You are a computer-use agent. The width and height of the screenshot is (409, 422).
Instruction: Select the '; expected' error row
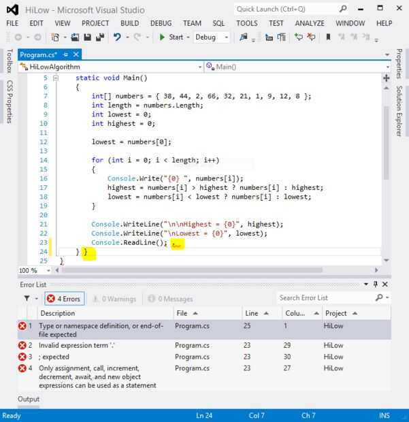pos(204,357)
